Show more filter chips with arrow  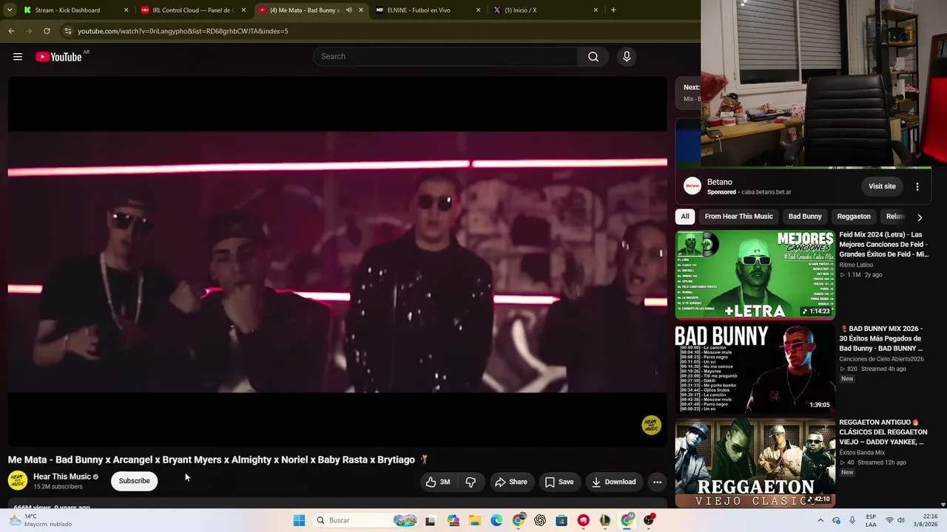pyautogui.click(x=920, y=217)
